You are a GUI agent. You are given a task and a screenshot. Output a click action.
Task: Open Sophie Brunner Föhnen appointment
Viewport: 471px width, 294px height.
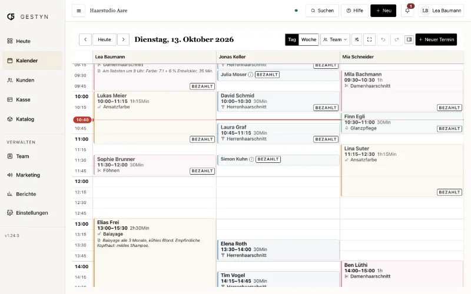[x=154, y=165]
